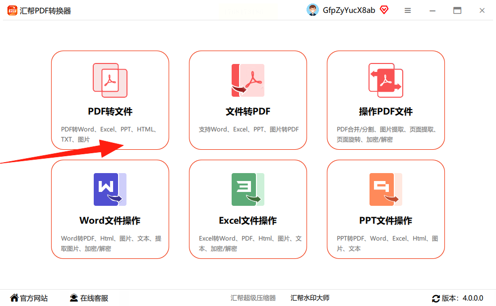
Task: Click the user avatar icon
Action: pyautogui.click(x=312, y=10)
